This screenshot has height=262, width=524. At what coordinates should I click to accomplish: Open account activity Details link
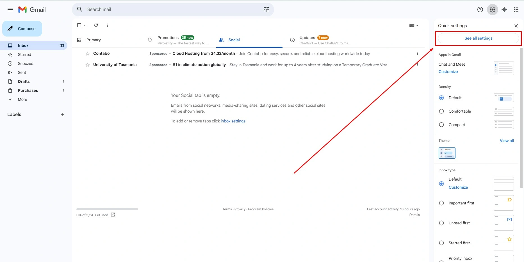point(414,215)
